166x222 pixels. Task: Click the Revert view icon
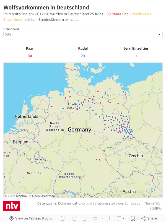(x=85, y=218)
